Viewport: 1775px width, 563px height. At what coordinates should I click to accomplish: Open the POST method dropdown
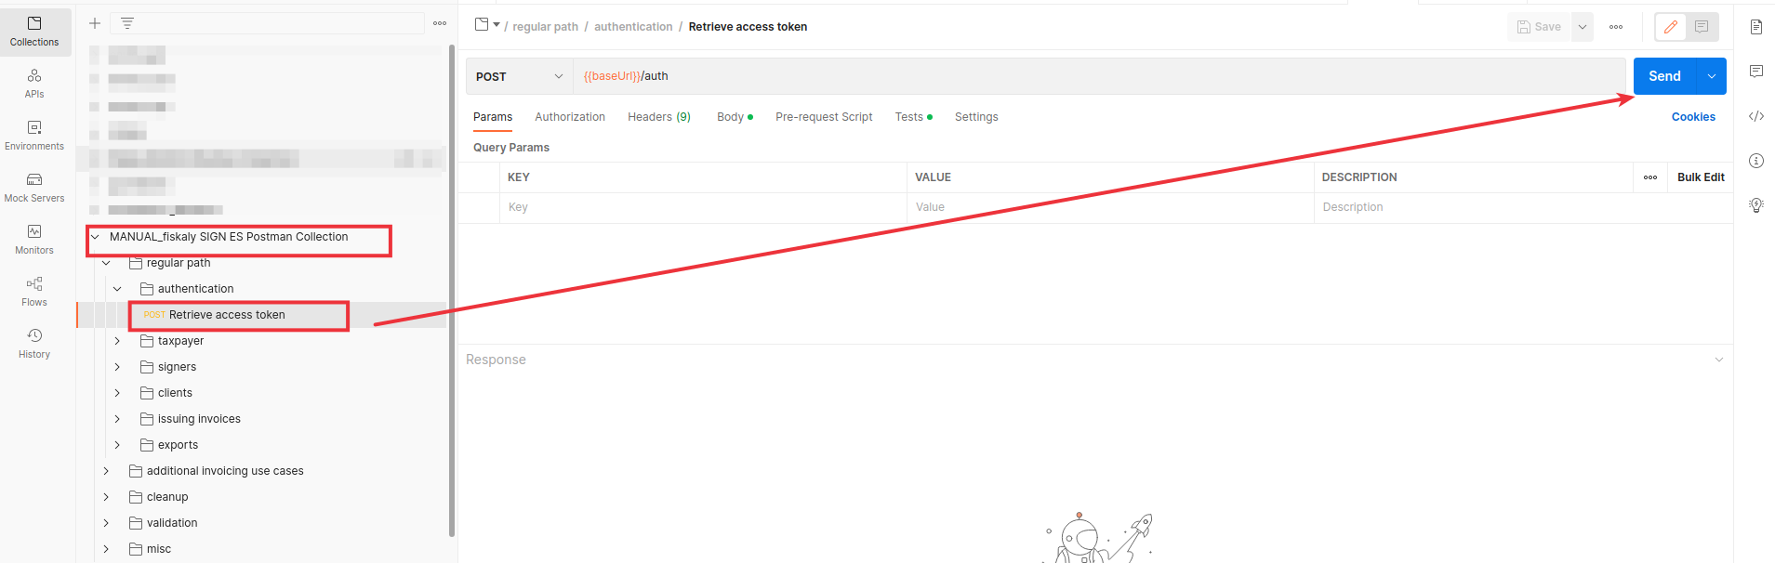coord(519,76)
